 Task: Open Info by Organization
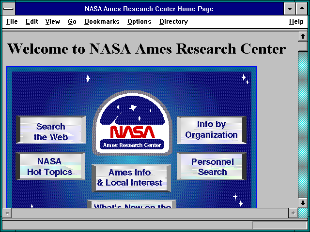pos(212,130)
